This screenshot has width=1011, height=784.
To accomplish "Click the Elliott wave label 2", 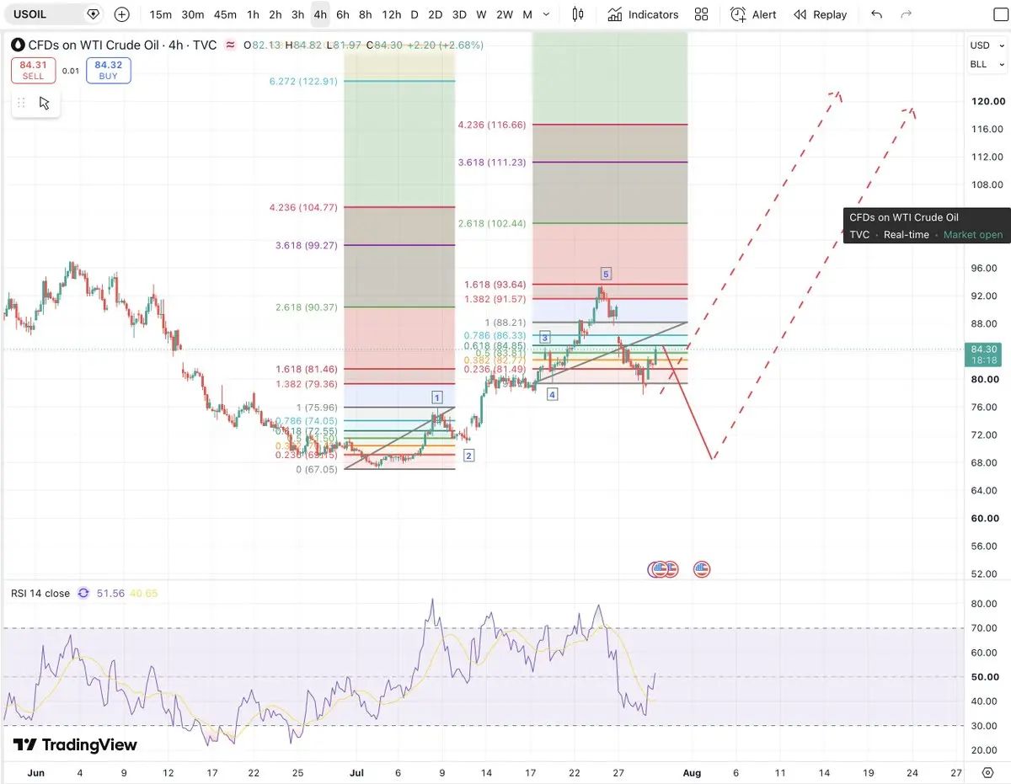I will click(x=469, y=456).
